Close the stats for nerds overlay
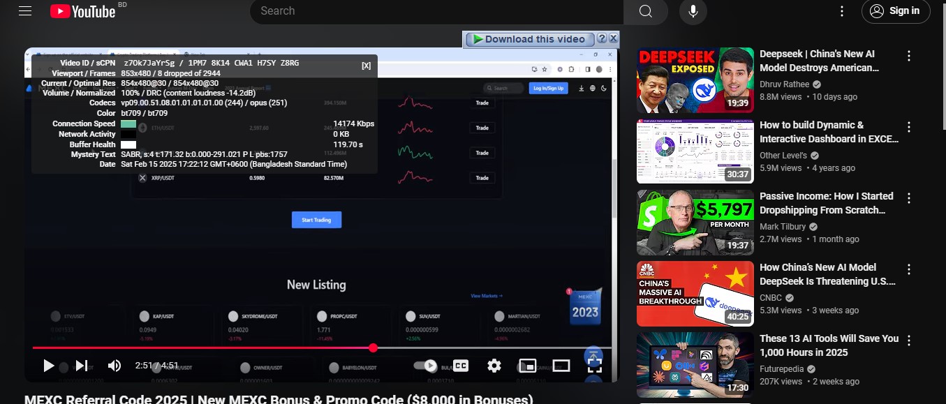Screen dimensions: 946x404 pos(366,65)
